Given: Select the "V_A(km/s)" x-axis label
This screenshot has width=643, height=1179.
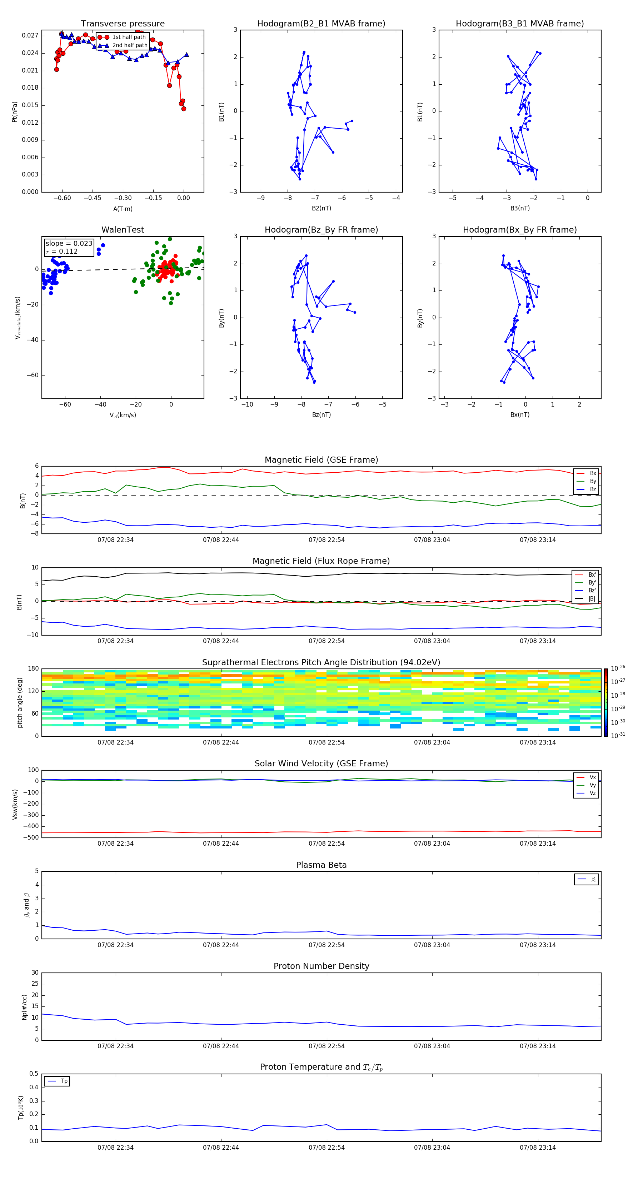Looking at the screenshot, I should coord(123,416).
